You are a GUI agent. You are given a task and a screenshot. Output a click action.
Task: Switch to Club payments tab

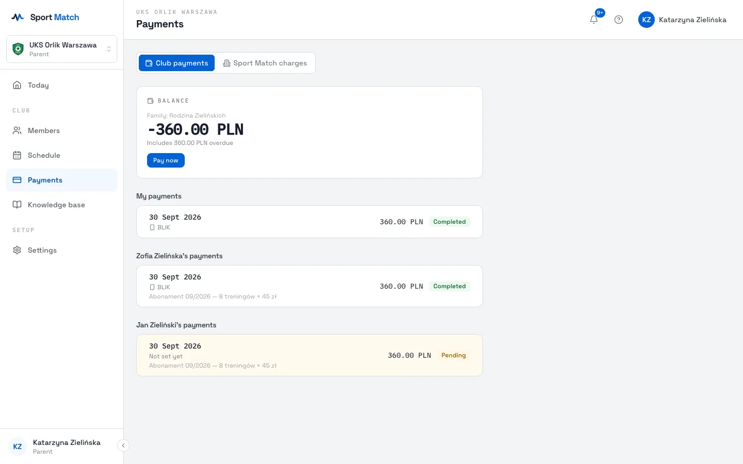pos(176,63)
